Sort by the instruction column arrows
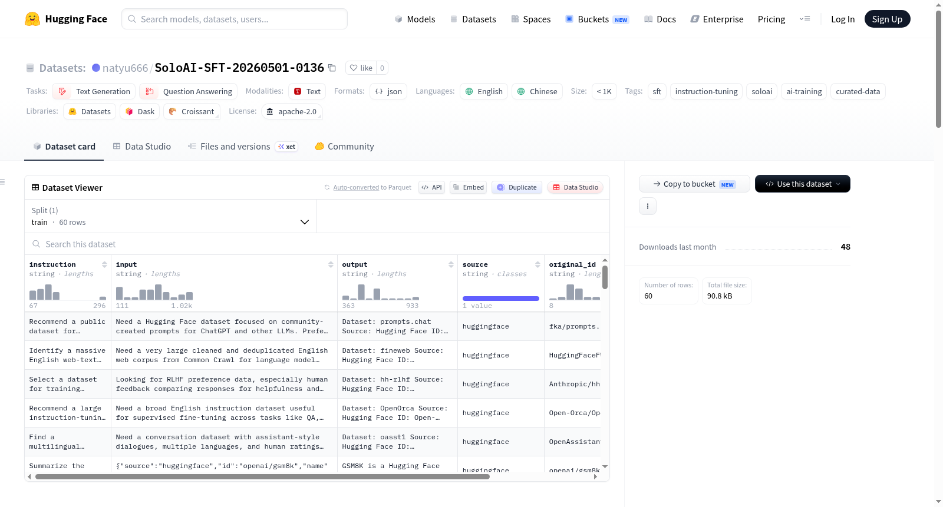 coord(104,264)
